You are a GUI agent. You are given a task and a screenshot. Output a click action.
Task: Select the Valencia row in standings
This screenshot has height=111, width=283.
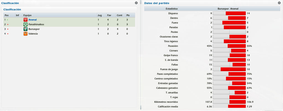tap(69, 34)
